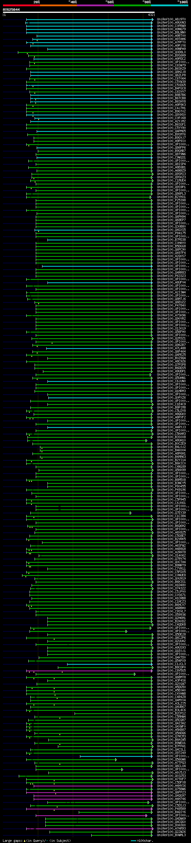Select hit label UniRef100_A9PJY6

coord(171,45)
